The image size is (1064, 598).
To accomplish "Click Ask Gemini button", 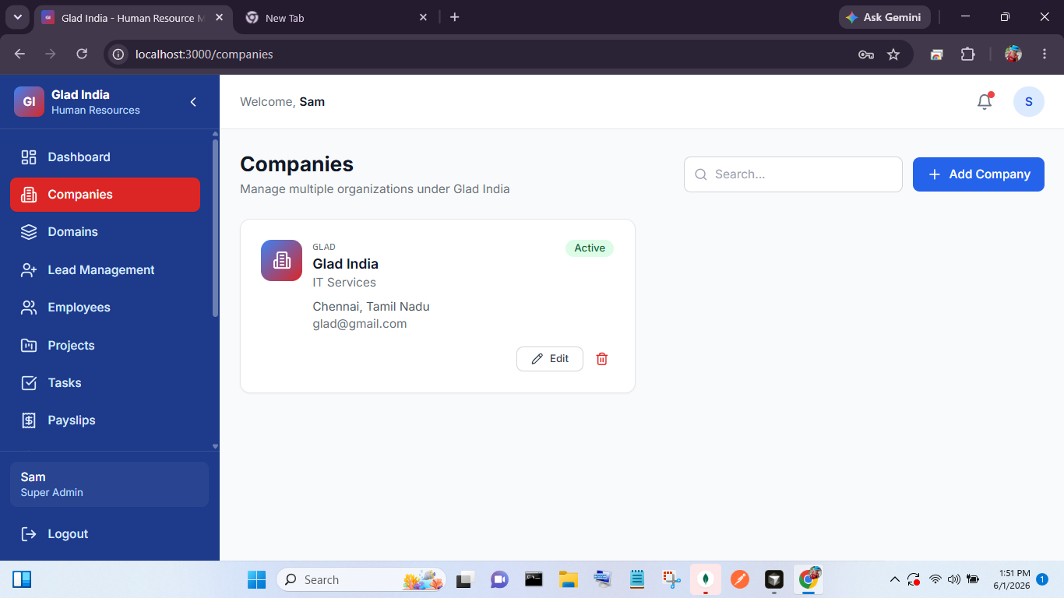I will [885, 17].
